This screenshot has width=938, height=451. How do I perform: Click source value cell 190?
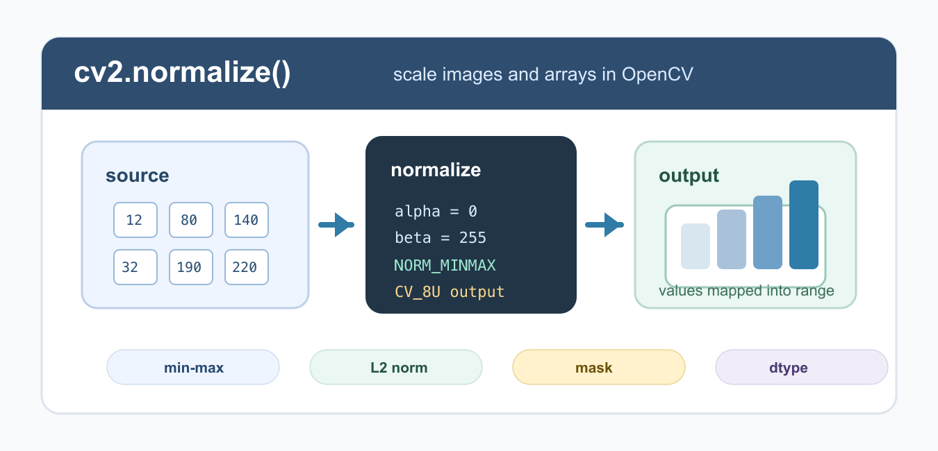191,267
